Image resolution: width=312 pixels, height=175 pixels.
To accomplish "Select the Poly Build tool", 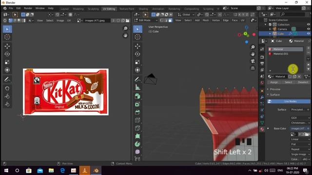I will tap(137, 136).
